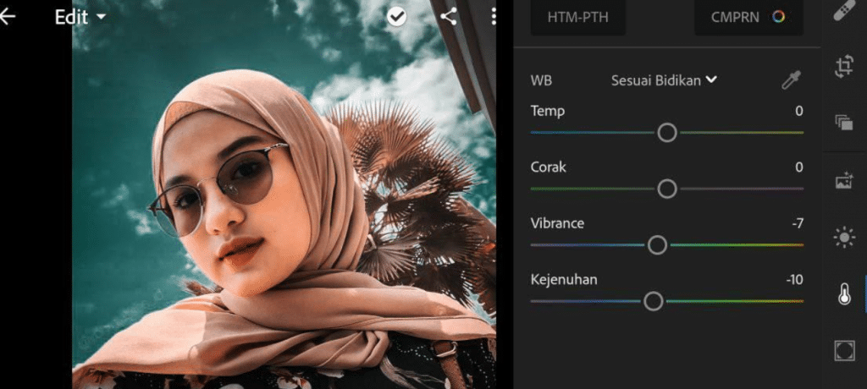Select the white balance eyedropper tool

pyautogui.click(x=789, y=81)
